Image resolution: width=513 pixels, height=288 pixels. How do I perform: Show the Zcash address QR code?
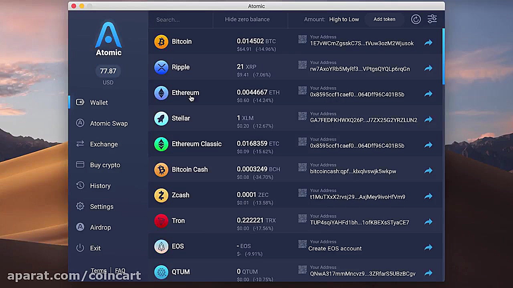point(303,193)
